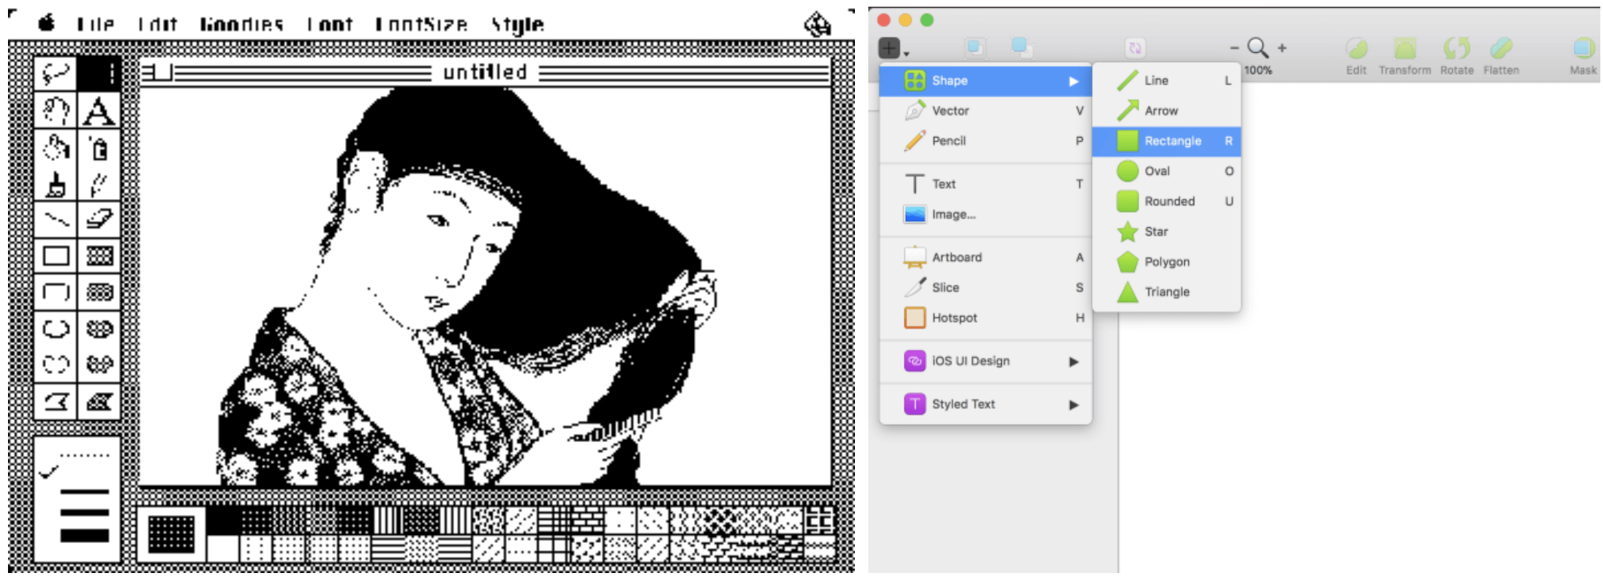Viewport: 1603px width, 581px height.
Task: Select Star in the Shape submenu
Action: tap(1167, 232)
